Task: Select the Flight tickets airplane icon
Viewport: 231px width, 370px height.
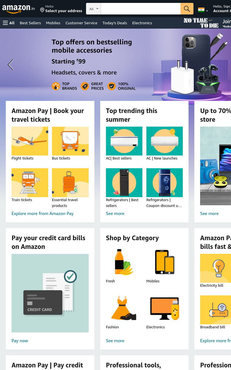Action: point(30,141)
